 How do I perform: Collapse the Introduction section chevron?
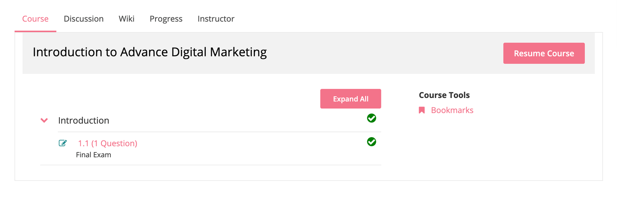coord(44,120)
